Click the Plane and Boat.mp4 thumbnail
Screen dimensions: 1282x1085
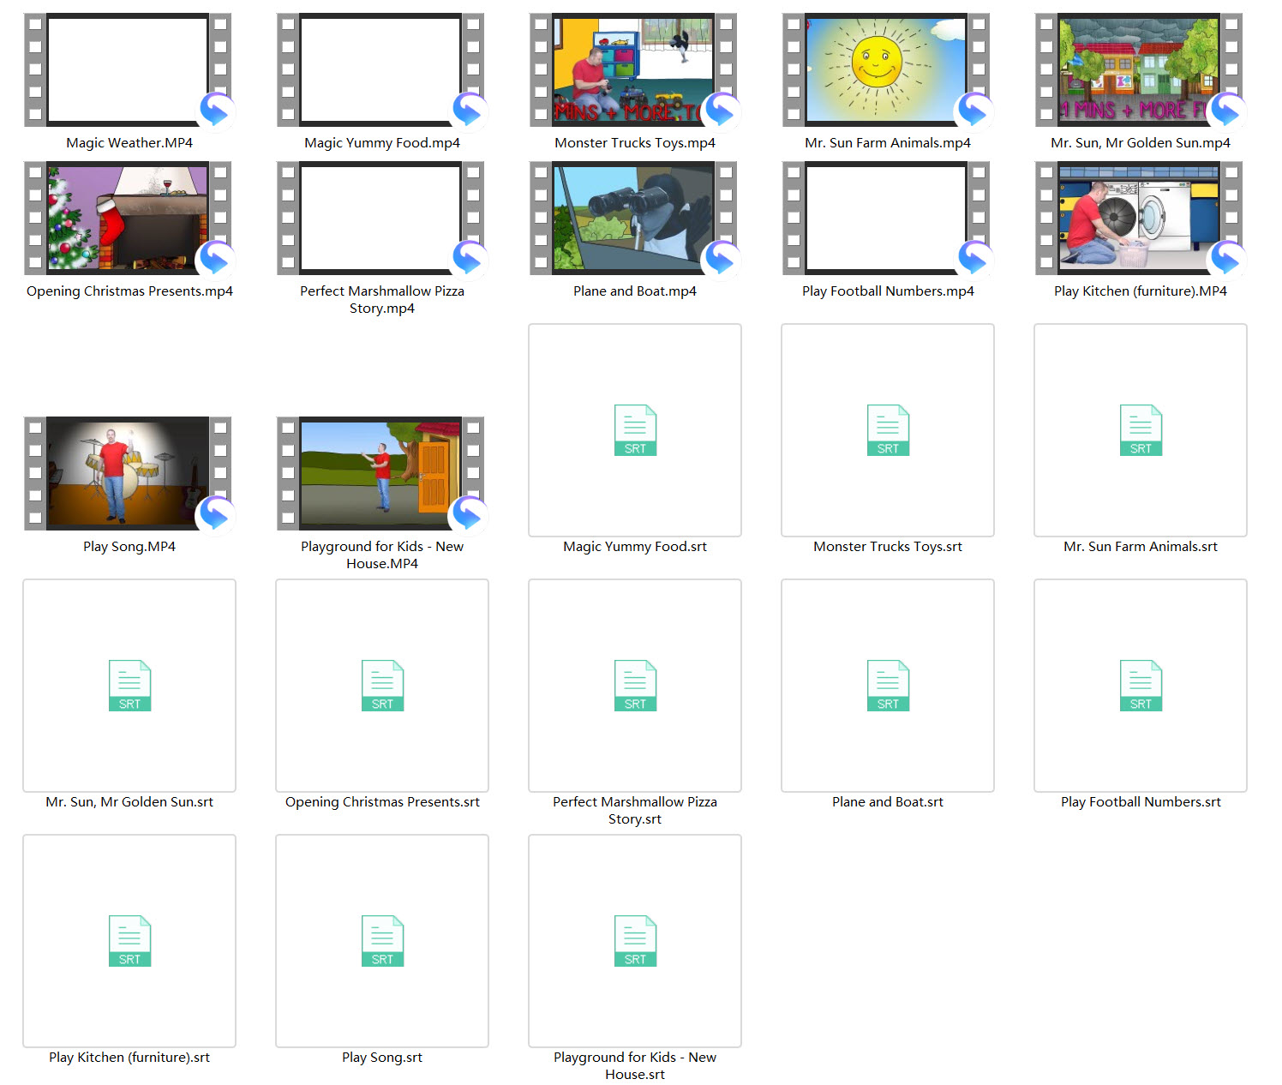point(633,219)
